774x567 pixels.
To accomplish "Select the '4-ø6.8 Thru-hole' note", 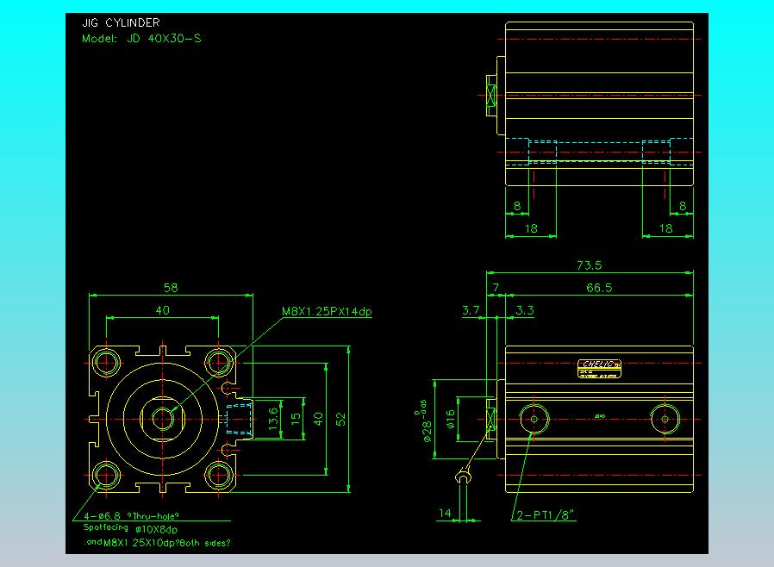I will point(131,516).
